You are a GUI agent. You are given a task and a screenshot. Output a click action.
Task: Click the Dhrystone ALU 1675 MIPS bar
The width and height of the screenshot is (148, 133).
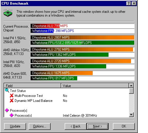click(x=62, y=73)
